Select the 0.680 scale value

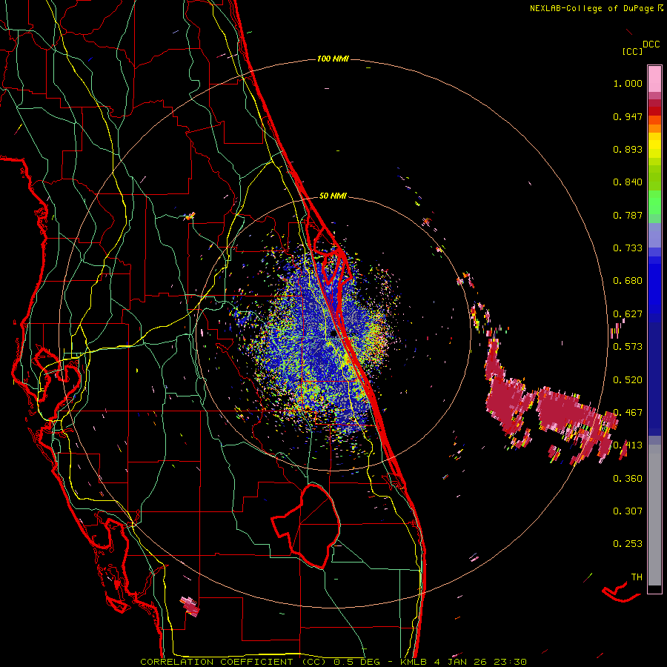(x=628, y=281)
